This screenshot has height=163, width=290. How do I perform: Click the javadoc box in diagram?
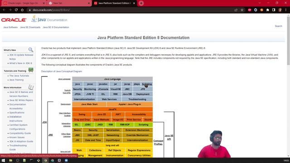pyautogui.click(x=103, y=84)
